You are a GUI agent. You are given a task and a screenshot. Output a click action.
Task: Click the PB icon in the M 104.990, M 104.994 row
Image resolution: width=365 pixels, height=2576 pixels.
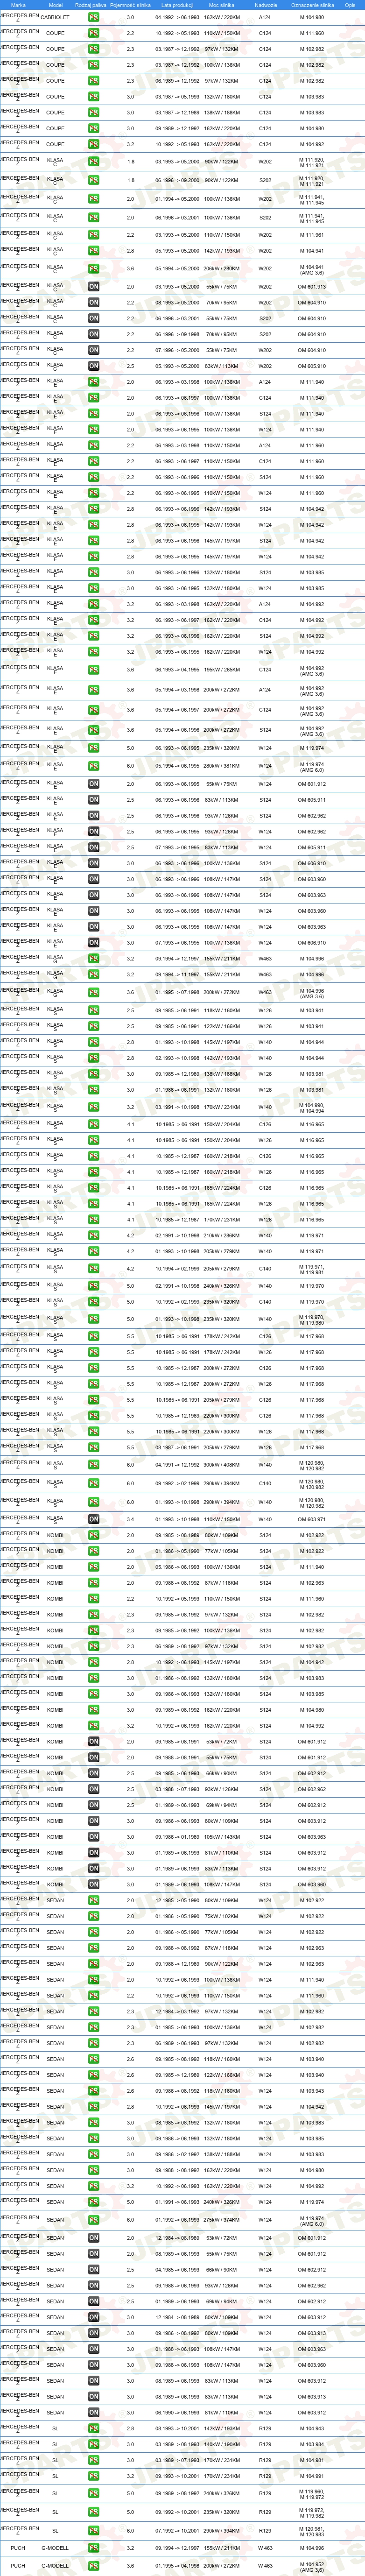[x=93, y=1107]
